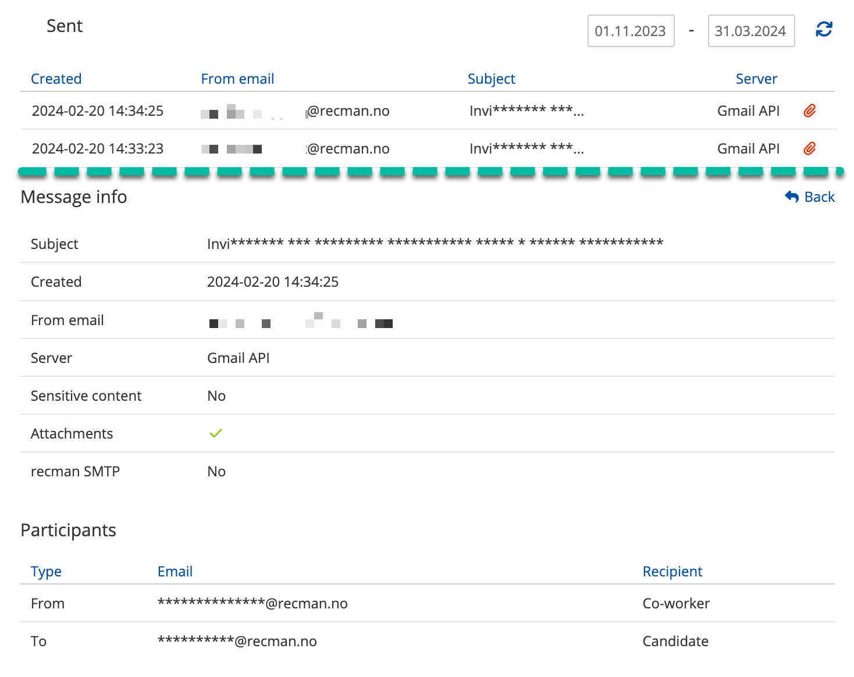This screenshot has height=677, width=854.
Task: Open the email sent at 14:34:25
Action: coord(98,111)
